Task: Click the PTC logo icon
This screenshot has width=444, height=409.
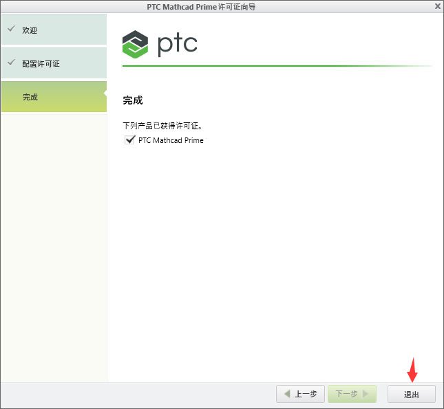Action: coord(135,45)
